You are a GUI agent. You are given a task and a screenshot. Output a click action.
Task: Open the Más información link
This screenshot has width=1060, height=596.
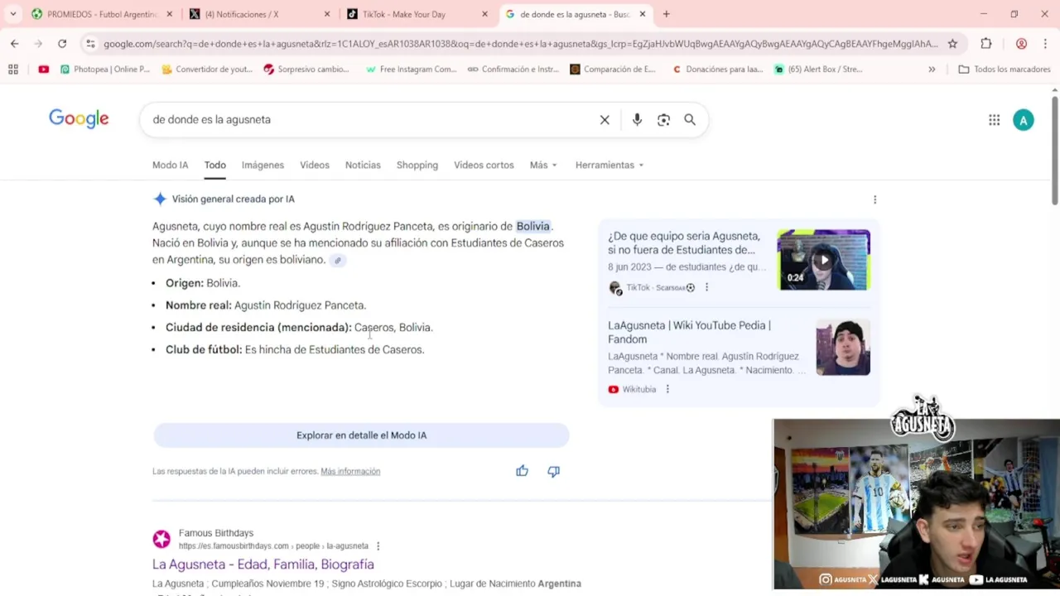coord(350,472)
